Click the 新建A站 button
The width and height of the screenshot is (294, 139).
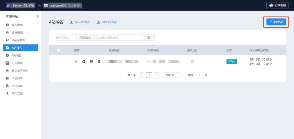[x=276, y=22]
